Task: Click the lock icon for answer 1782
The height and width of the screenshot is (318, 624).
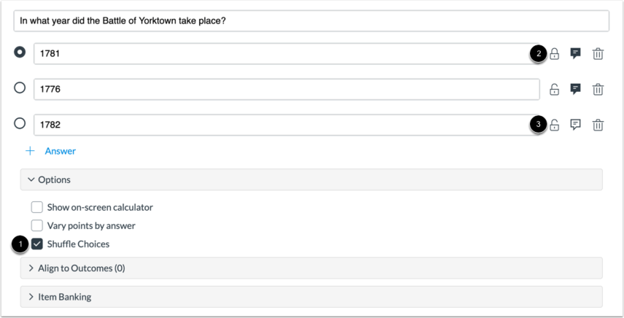Action: [x=555, y=125]
